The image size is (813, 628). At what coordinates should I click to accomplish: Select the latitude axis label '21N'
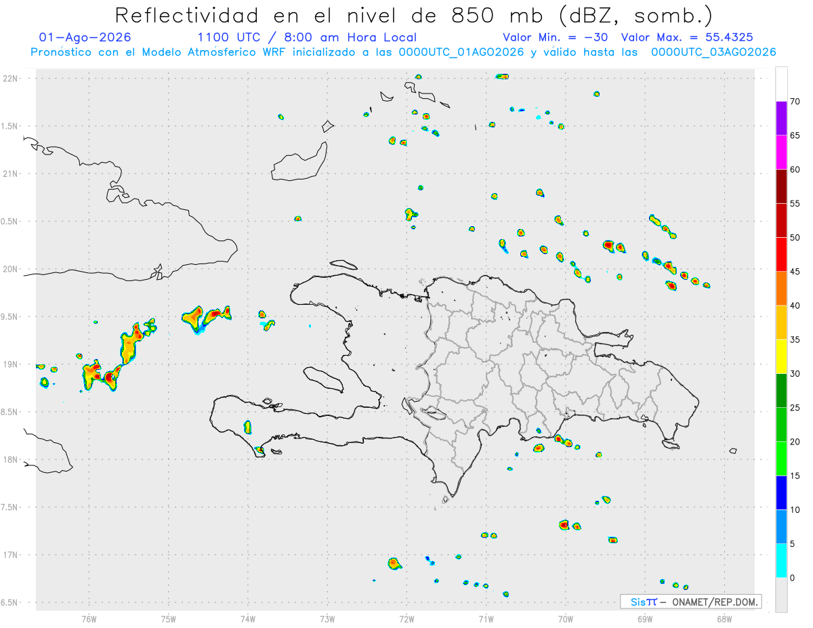pos(12,173)
